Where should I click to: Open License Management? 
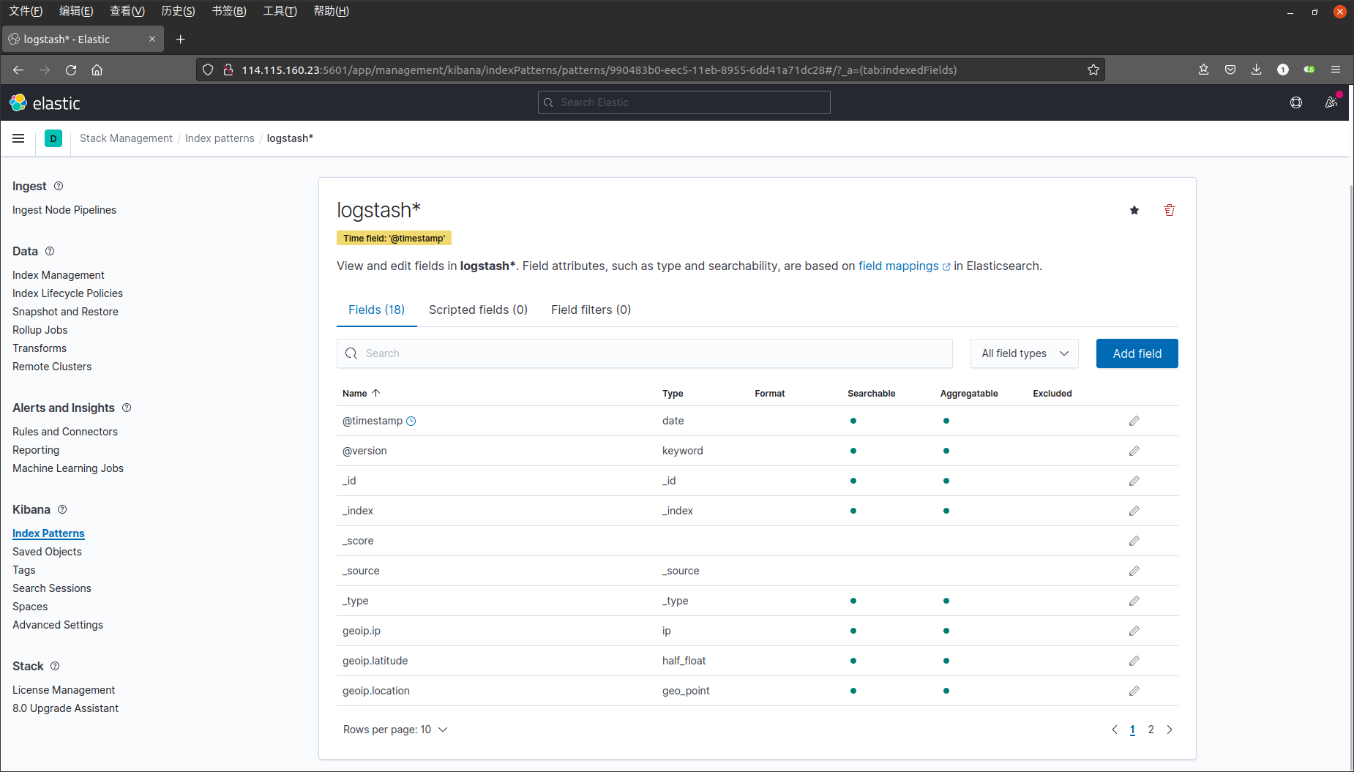pyautogui.click(x=64, y=690)
